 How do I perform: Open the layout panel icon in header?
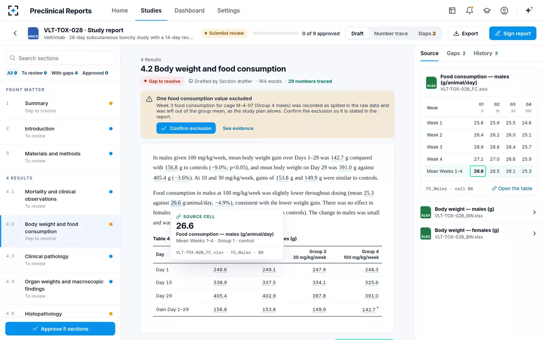[452, 11]
